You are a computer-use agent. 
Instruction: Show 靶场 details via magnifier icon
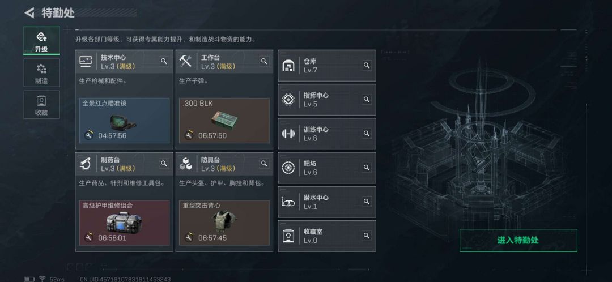pos(367,168)
